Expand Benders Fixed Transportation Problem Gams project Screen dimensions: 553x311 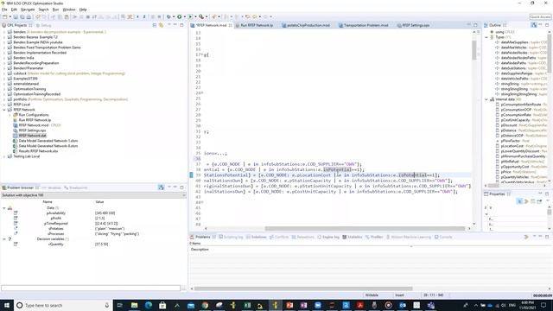pos(4,48)
